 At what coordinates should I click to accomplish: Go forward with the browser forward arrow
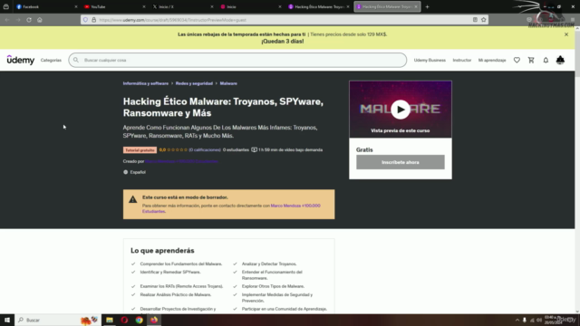point(18,20)
